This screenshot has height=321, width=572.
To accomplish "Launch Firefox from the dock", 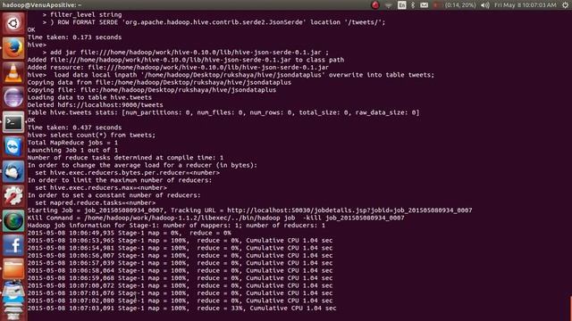I will [x=13, y=48].
